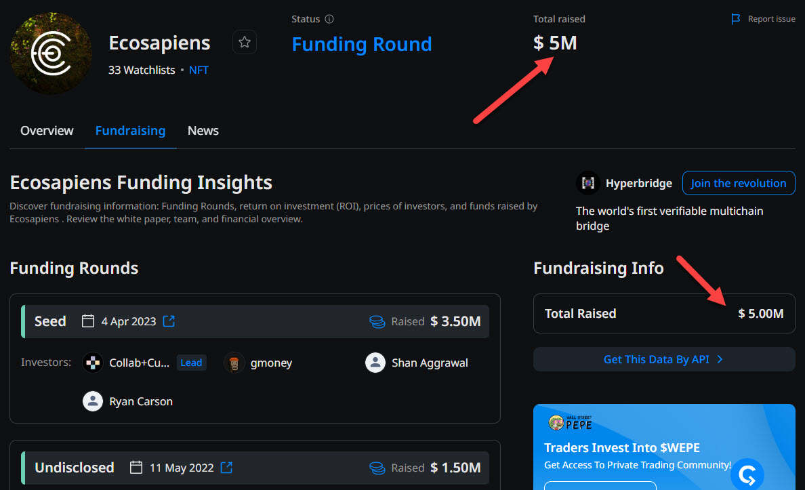Click the Funding Rounds heading
The width and height of the screenshot is (805, 490).
[74, 268]
